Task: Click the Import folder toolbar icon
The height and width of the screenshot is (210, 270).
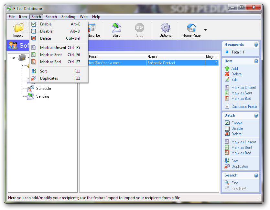Action: click(x=18, y=28)
